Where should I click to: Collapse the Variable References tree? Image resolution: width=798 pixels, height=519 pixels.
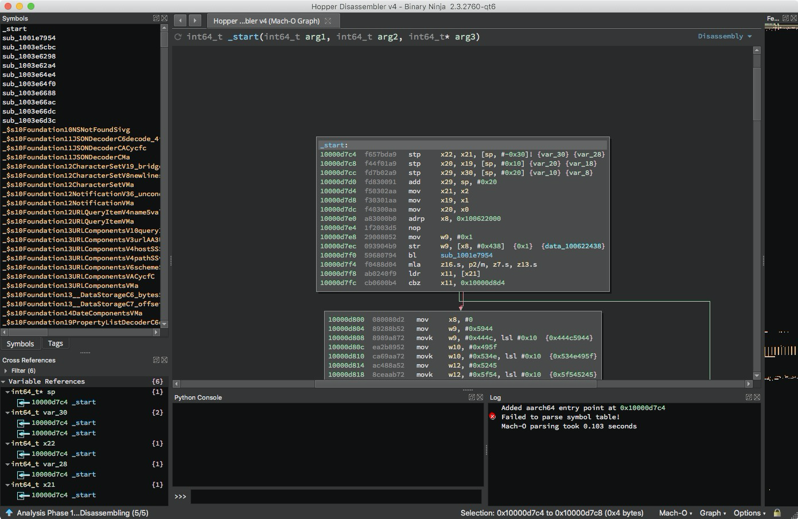pyautogui.click(x=4, y=381)
